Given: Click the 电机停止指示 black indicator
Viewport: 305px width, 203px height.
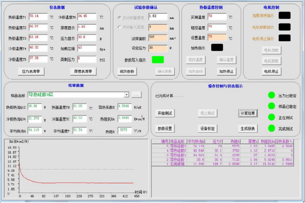Looking at the screenshot, I should click(284, 39).
